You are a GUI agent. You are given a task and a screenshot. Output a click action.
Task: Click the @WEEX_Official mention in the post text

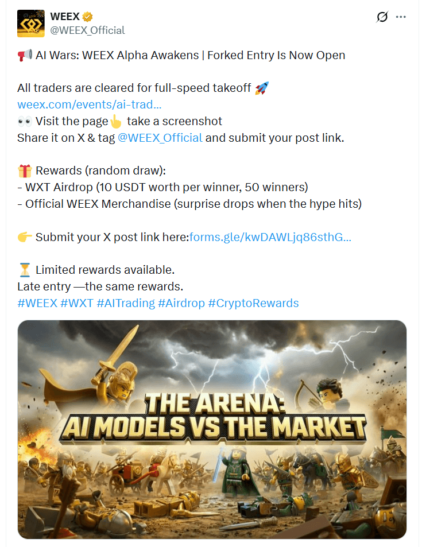pos(160,138)
